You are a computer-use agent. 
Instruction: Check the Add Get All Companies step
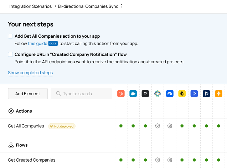point(11,36)
